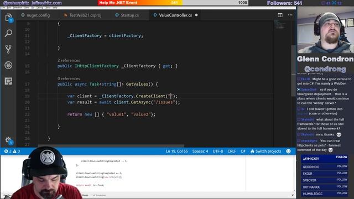Click IHttpClientFactory type on line 15
This screenshot has width=354, height=199.
coord(97,66)
